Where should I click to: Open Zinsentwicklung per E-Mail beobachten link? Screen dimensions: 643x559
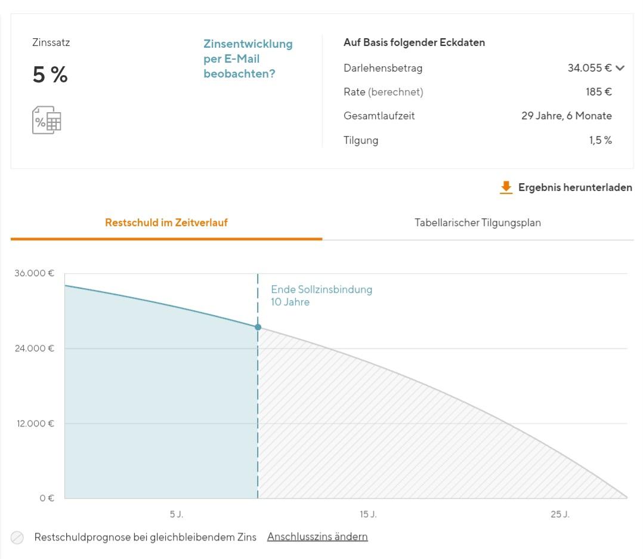coord(248,59)
